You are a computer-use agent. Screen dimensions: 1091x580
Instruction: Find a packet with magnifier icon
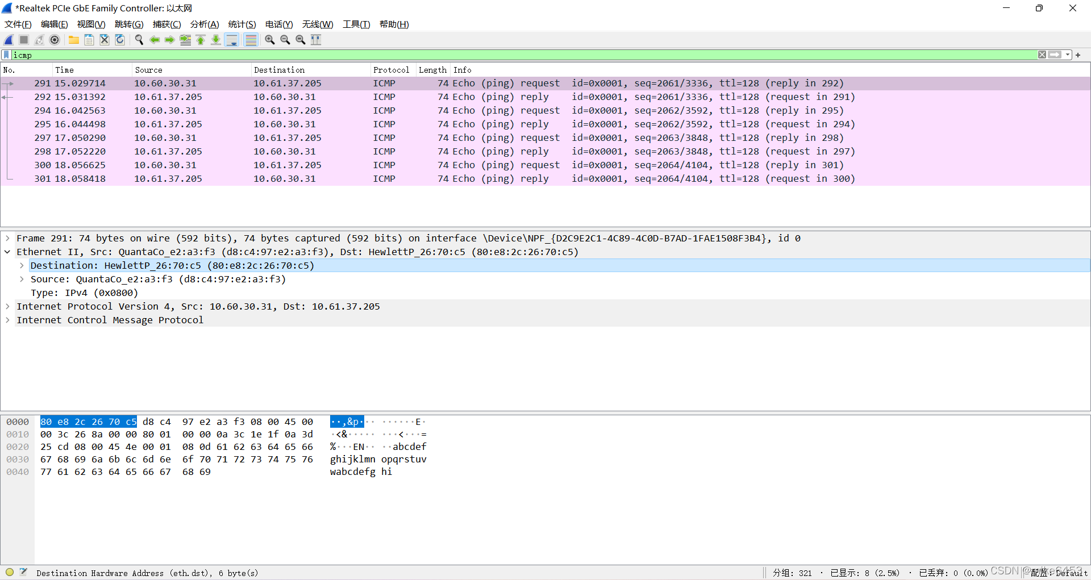pyautogui.click(x=139, y=40)
